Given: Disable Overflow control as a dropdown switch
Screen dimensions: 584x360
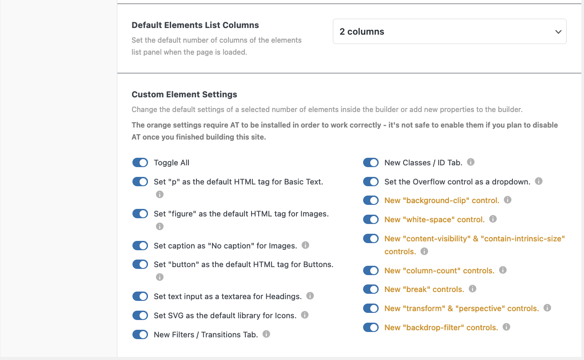Looking at the screenshot, I should click(x=371, y=182).
